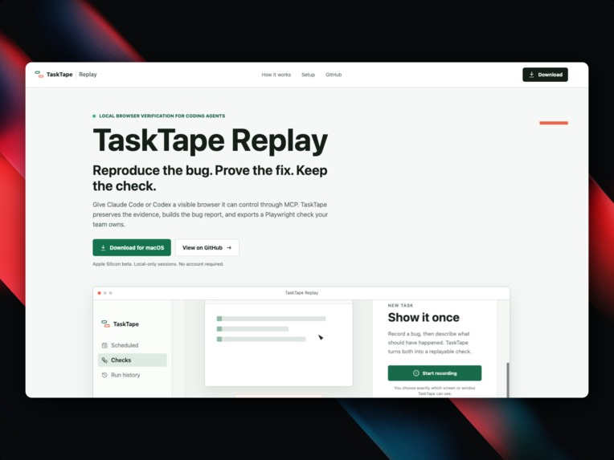Click the red close dot in app preview
Screen dimensions: 614x460
99,293
